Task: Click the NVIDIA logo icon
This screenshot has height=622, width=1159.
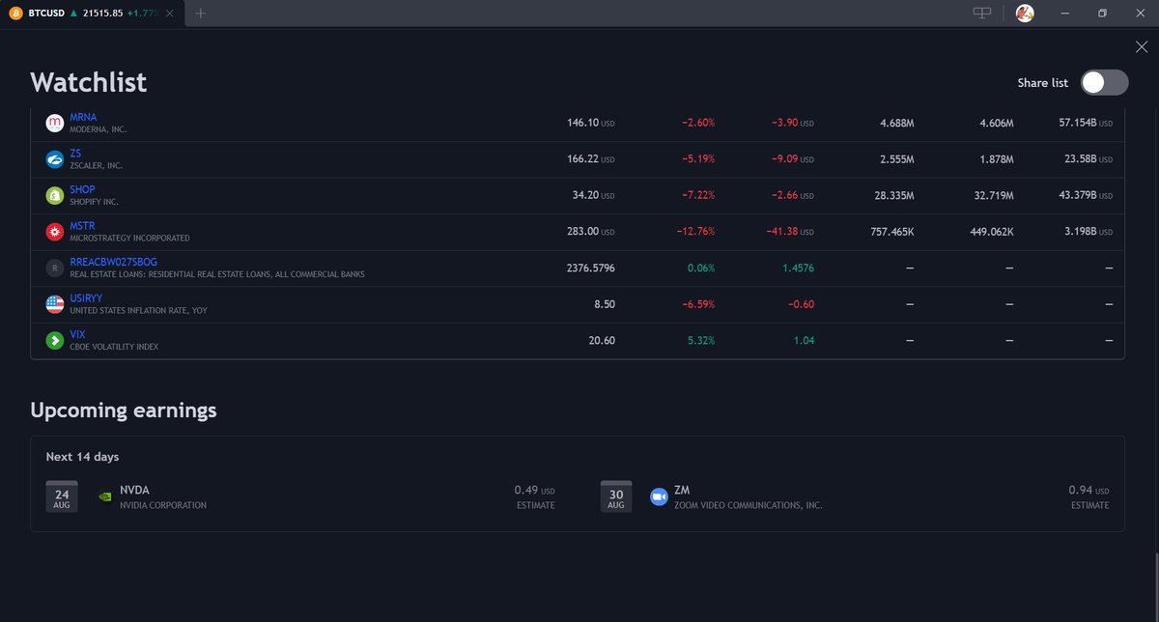Action: point(106,496)
